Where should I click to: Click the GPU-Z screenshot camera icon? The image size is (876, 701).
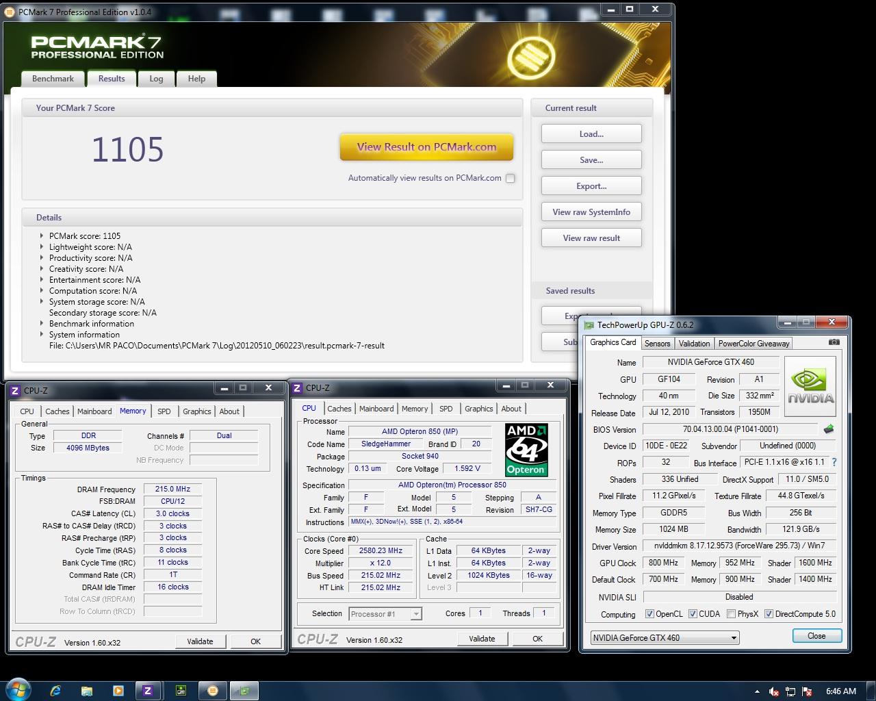[x=834, y=342]
